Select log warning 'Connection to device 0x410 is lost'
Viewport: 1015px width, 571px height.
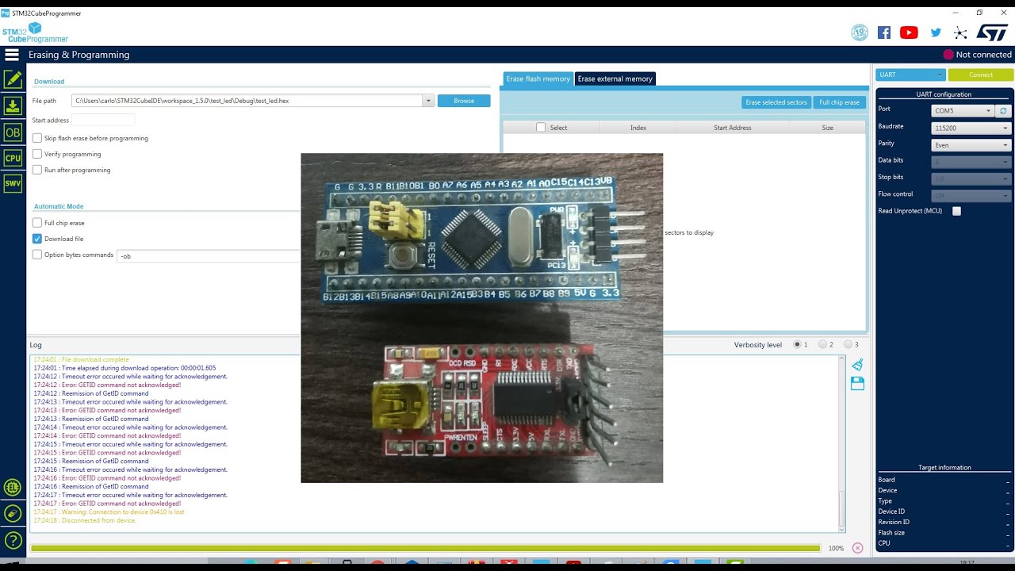click(109, 512)
